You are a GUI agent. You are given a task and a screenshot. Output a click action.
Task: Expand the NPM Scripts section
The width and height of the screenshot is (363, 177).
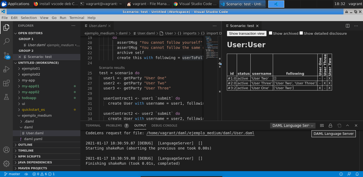point(46,156)
